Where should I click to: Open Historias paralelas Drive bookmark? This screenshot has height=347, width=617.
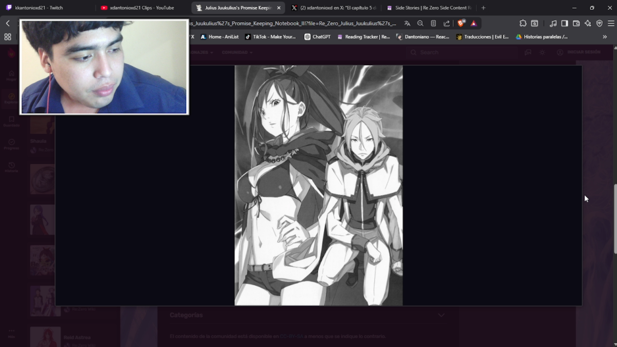(x=542, y=37)
